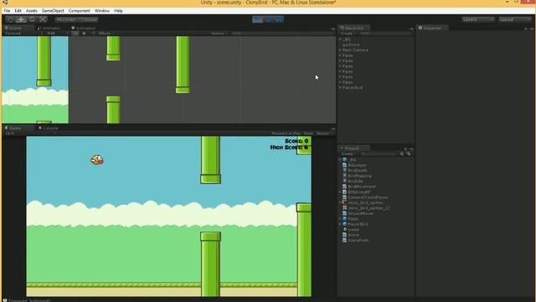This screenshot has width=536, height=302.
Task: Click the Pipes prefab icon in Project
Action: pos(344,218)
